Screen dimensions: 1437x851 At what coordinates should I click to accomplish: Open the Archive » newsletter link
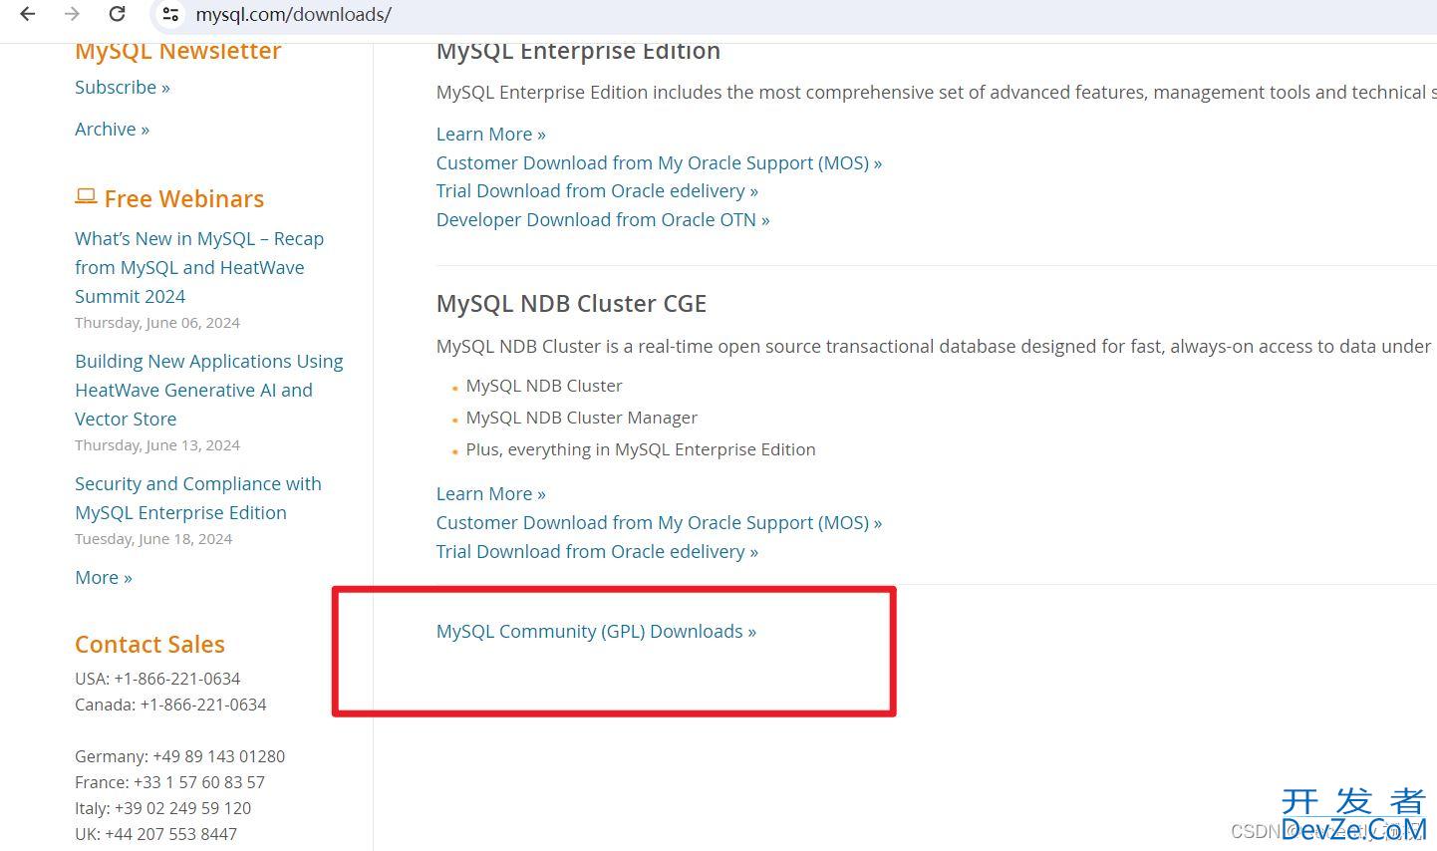112,130
